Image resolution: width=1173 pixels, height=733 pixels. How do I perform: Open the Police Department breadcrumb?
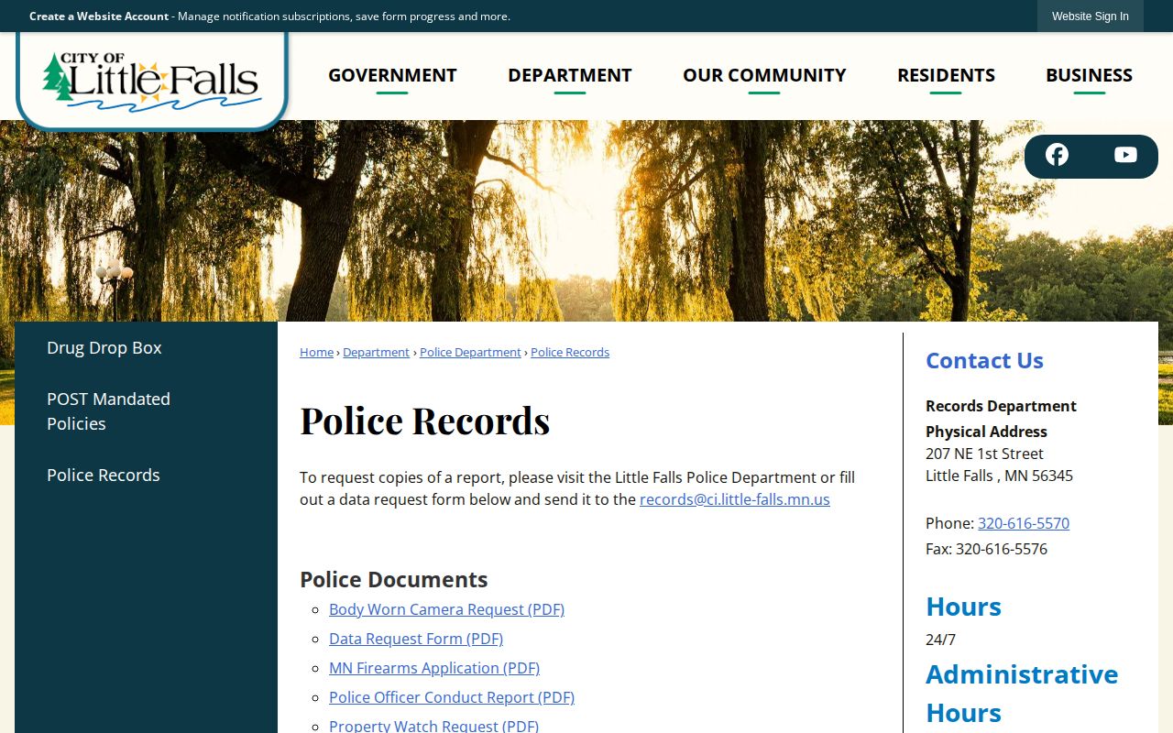470,352
